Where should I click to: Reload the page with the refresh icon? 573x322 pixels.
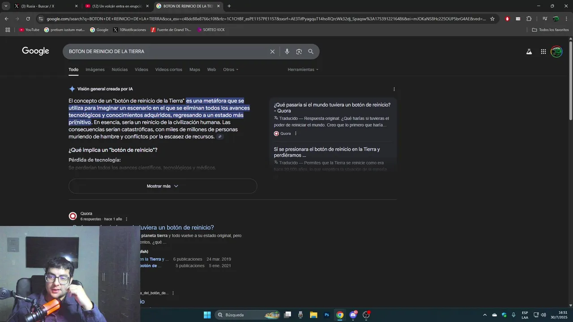28,19
